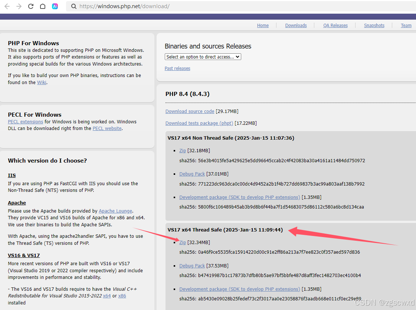The height and width of the screenshot is (310, 416).
Task: Open the Wiki link
Action: (42, 82)
